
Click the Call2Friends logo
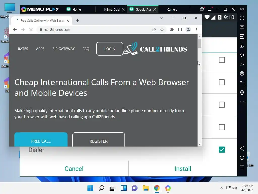tap(155, 49)
